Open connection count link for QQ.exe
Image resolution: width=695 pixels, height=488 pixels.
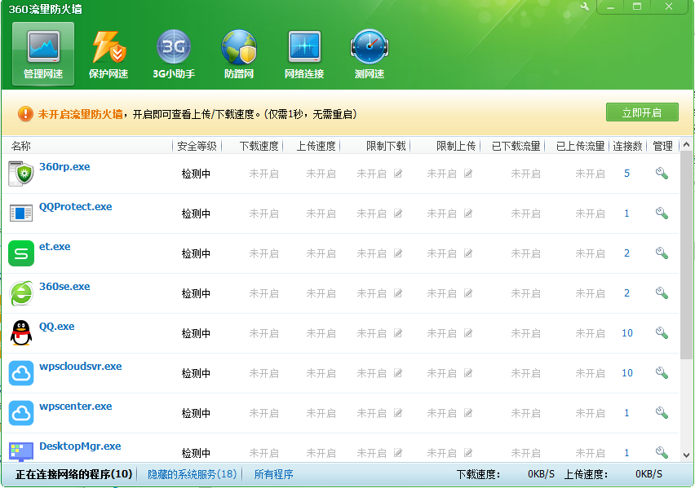pos(626,332)
